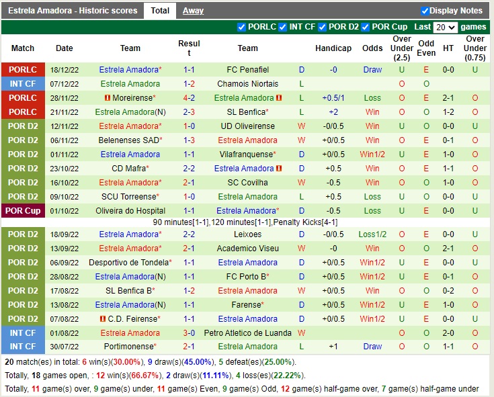Viewport: 494px width, 397px height.
Task: Open Desportivo de Tondela team link
Action: tap(130, 263)
